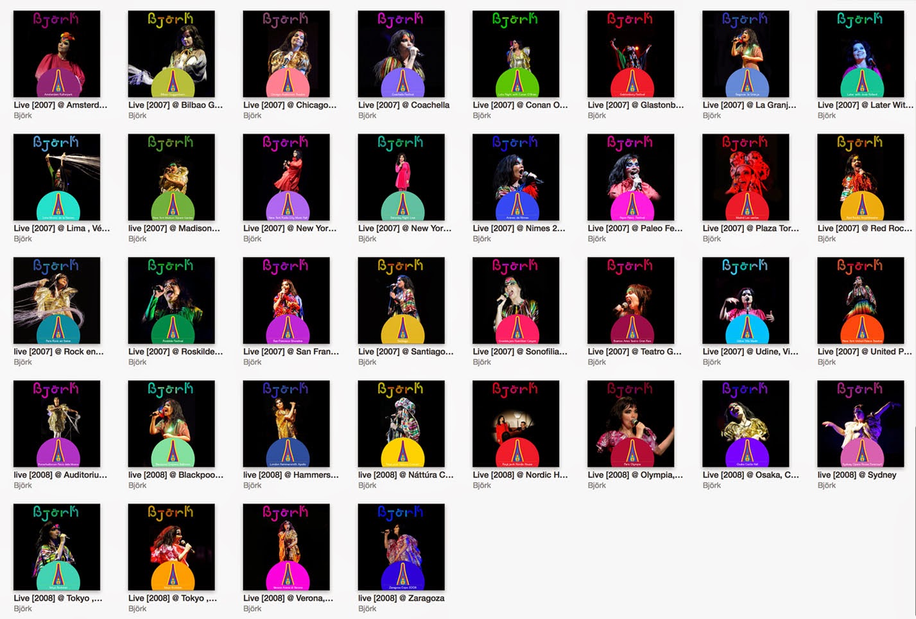
Task: Select the title "Live [2008] @ Olympia,…"
Action: 635,475
